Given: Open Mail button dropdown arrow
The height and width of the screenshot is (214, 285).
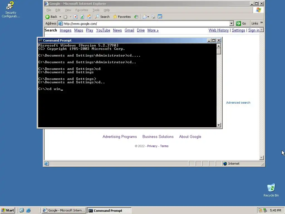Looking at the screenshot, I should coord(148,17).
